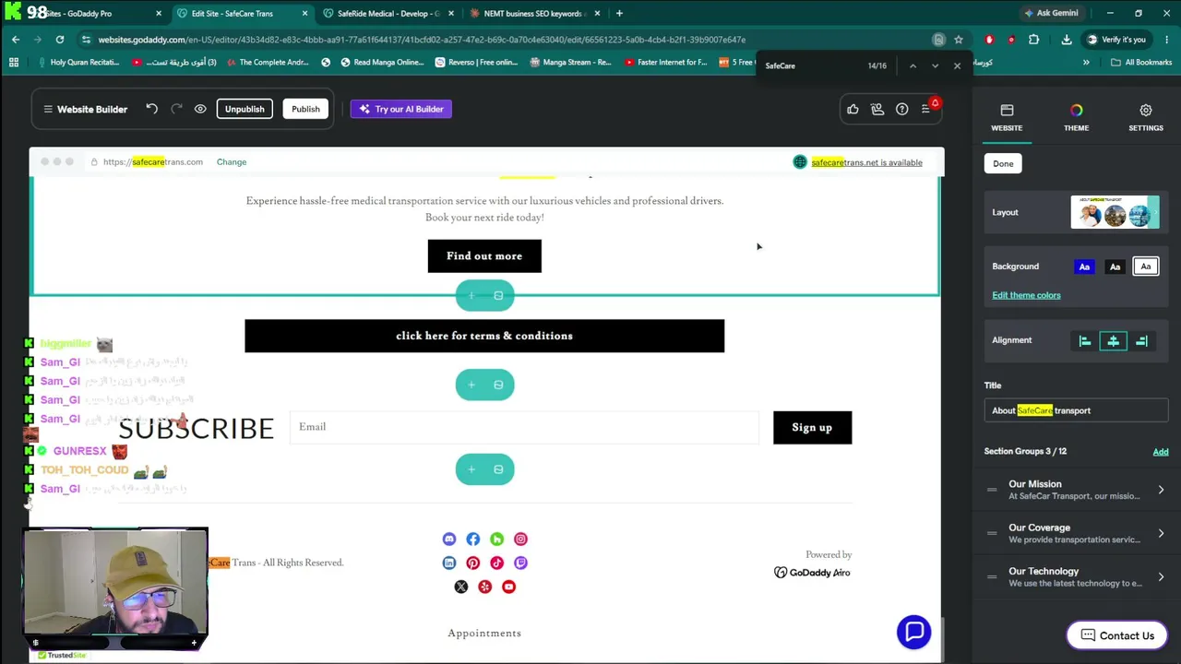
Task: Open the notifications checklist icon
Action: [x=926, y=109]
